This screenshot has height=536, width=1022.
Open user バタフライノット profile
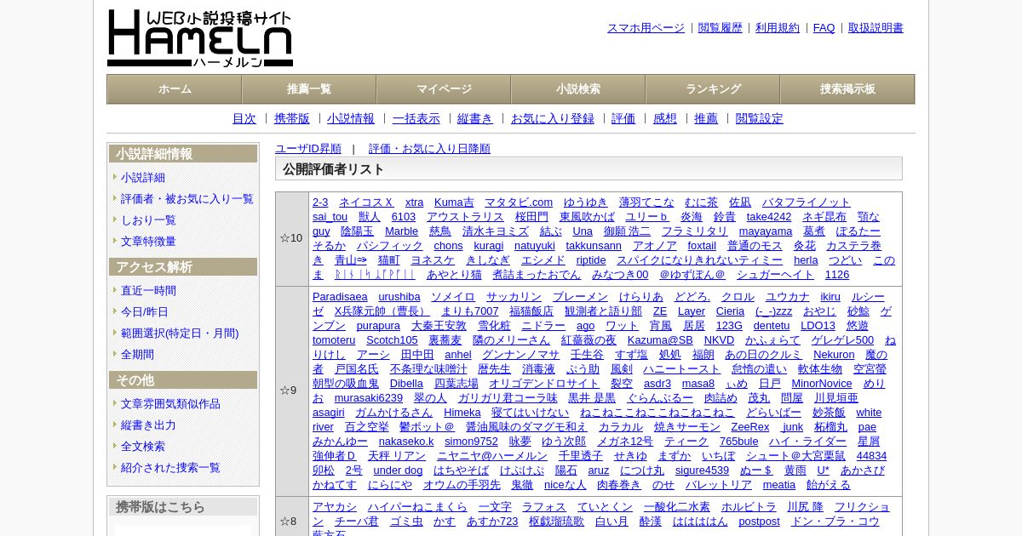click(x=806, y=202)
